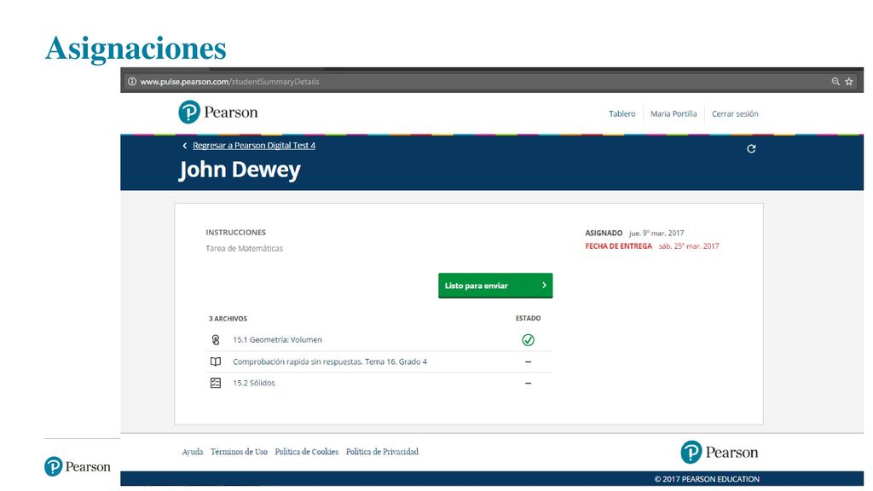Click the due date sáb. 25 mar. 2017
This screenshot has height=491, width=873.
[689, 246]
